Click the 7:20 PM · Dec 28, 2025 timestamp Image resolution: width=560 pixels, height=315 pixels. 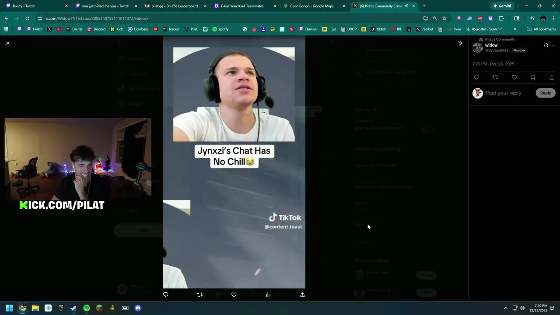493,64
